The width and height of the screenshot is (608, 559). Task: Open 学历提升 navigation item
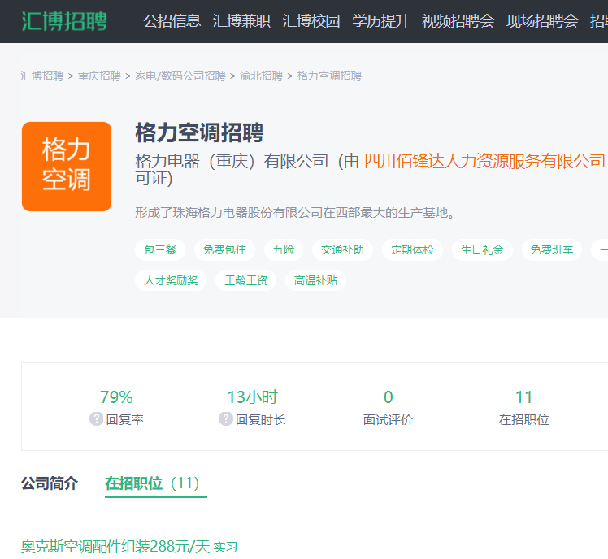[x=380, y=21]
